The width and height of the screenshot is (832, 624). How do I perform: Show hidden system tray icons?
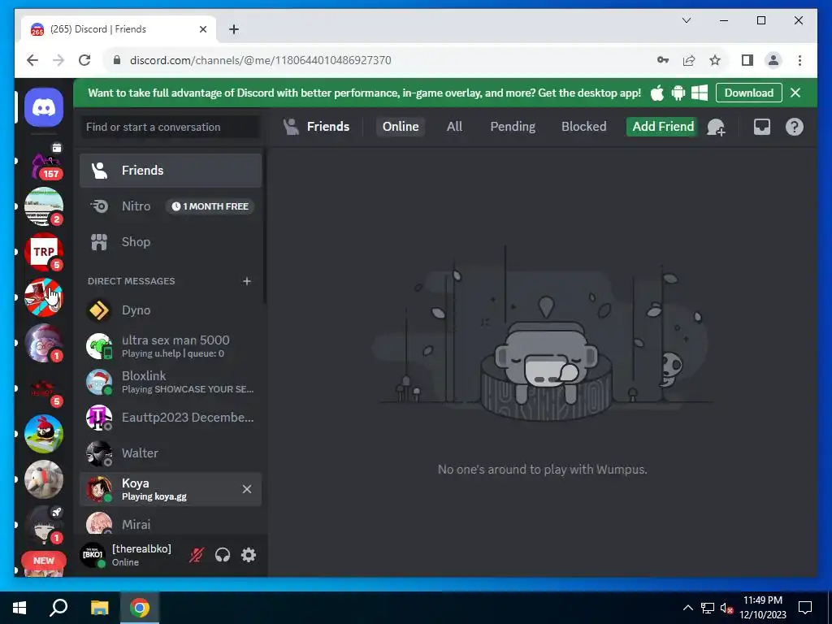pyautogui.click(x=687, y=608)
